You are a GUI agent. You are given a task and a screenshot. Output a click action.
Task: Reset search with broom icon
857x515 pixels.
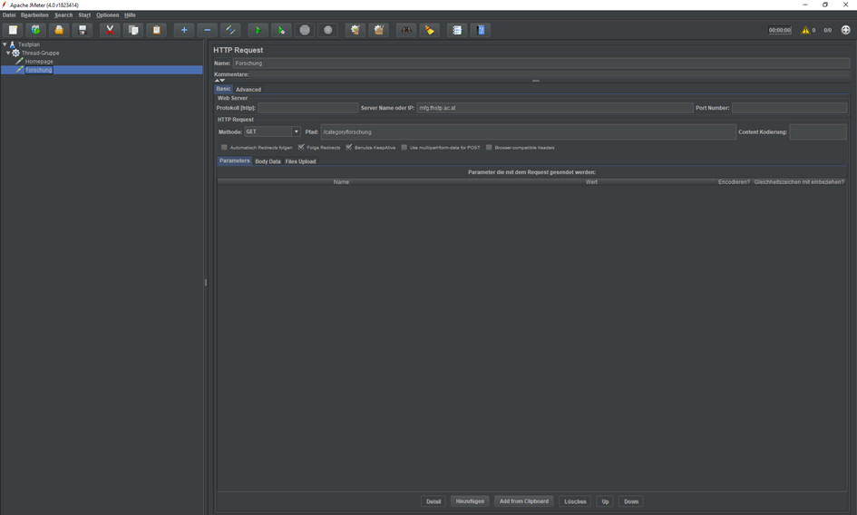pos(430,30)
